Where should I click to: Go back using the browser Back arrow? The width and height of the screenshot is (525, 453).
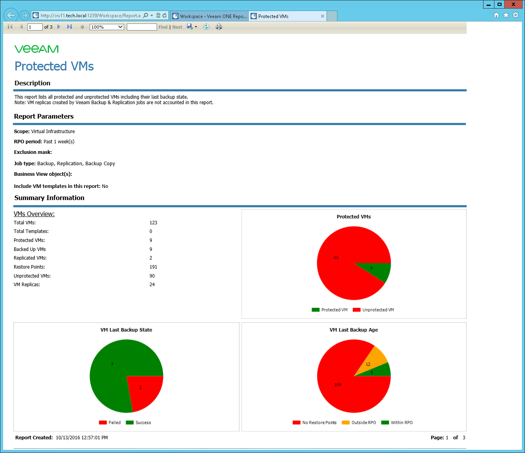tap(11, 15)
